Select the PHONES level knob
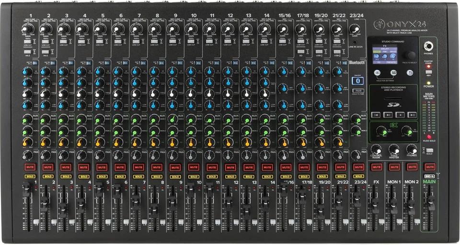This screenshot has height=245, width=460. tap(412, 149)
